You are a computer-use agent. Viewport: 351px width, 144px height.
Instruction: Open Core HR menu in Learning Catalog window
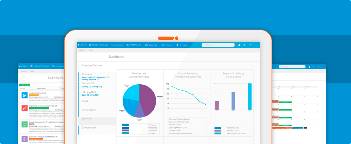click(x=23, y=66)
